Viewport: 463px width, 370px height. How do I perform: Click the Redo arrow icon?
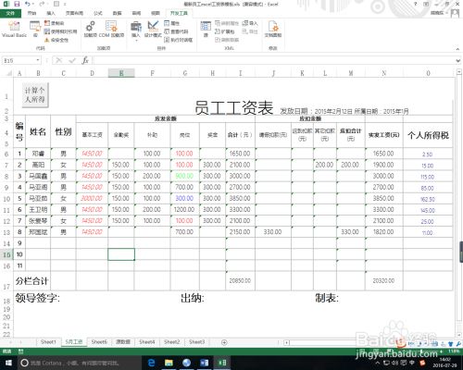click(x=42, y=4)
